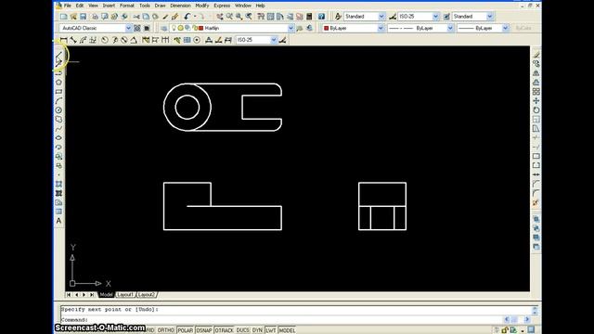Open the ByLayer linetype dropdown

click(x=450, y=28)
